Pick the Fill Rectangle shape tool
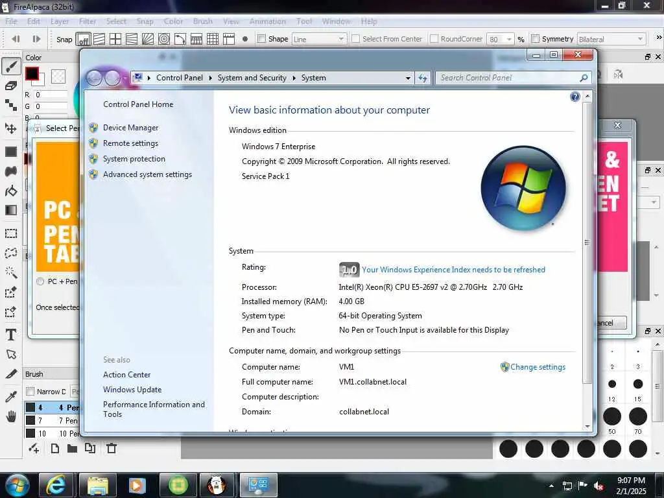Viewport: 664px width, 498px height. point(11,152)
